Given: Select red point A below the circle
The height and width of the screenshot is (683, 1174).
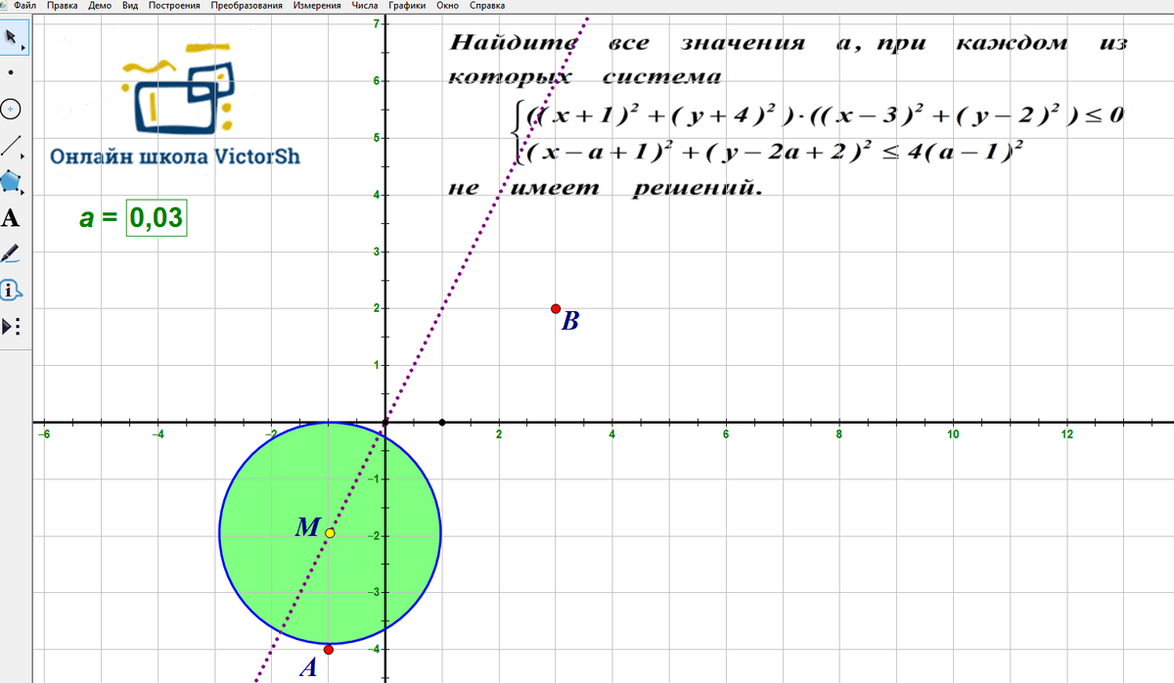Looking at the screenshot, I should (329, 650).
